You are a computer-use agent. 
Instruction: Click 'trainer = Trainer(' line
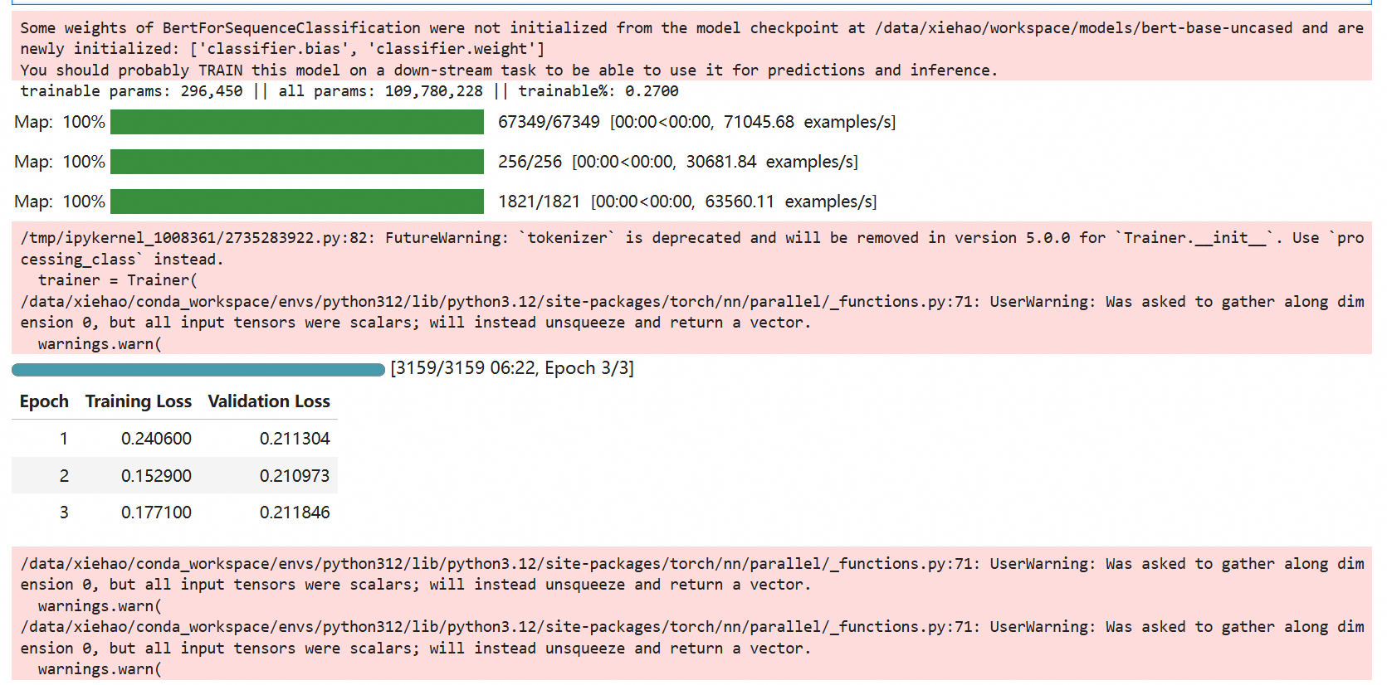pos(118,280)
